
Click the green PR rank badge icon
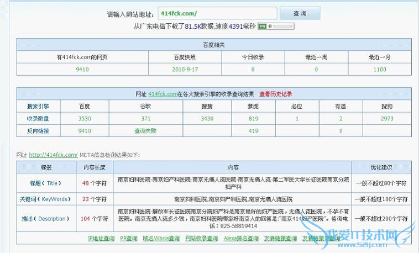[263, 26]
